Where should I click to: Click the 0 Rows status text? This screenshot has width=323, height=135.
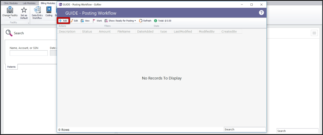[64, 130]
